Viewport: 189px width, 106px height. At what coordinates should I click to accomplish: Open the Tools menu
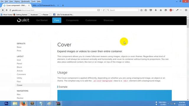[33, 1]
